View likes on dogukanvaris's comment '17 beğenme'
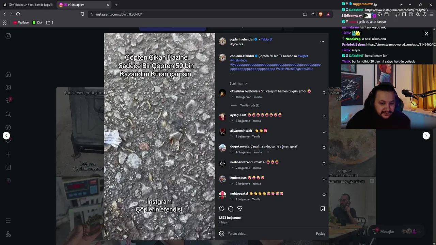 243,152
